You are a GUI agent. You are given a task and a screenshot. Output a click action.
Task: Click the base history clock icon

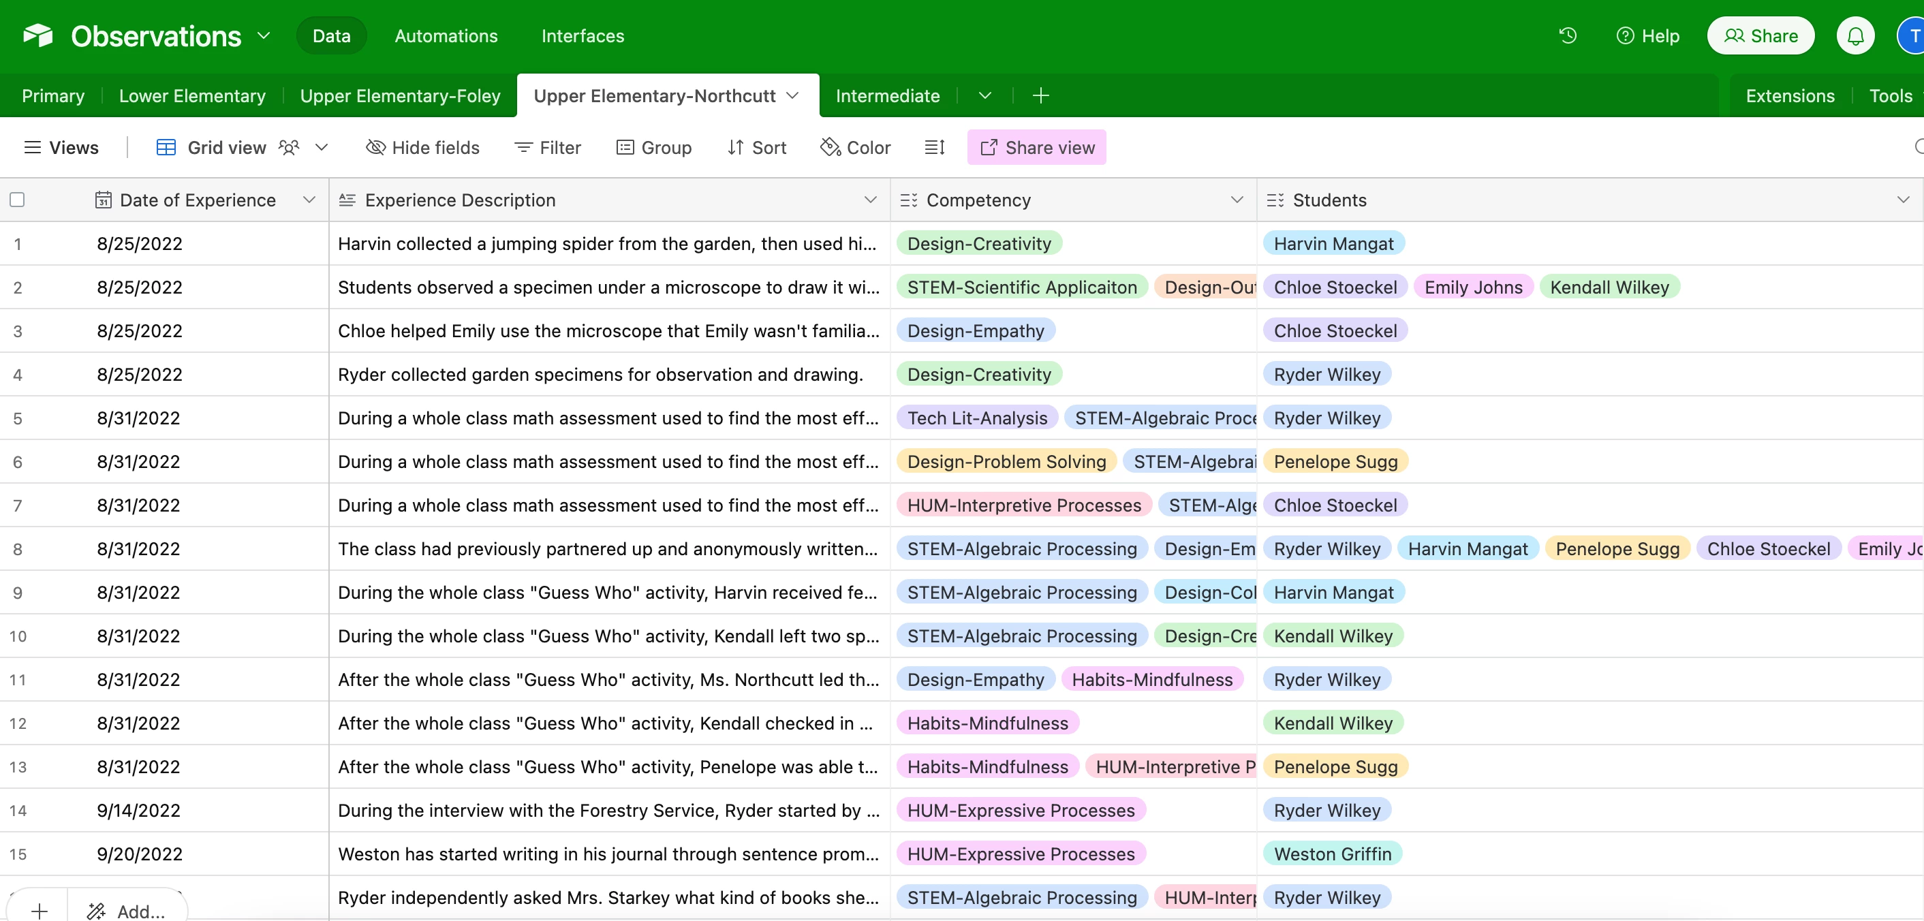click(x=1567, y=36)
